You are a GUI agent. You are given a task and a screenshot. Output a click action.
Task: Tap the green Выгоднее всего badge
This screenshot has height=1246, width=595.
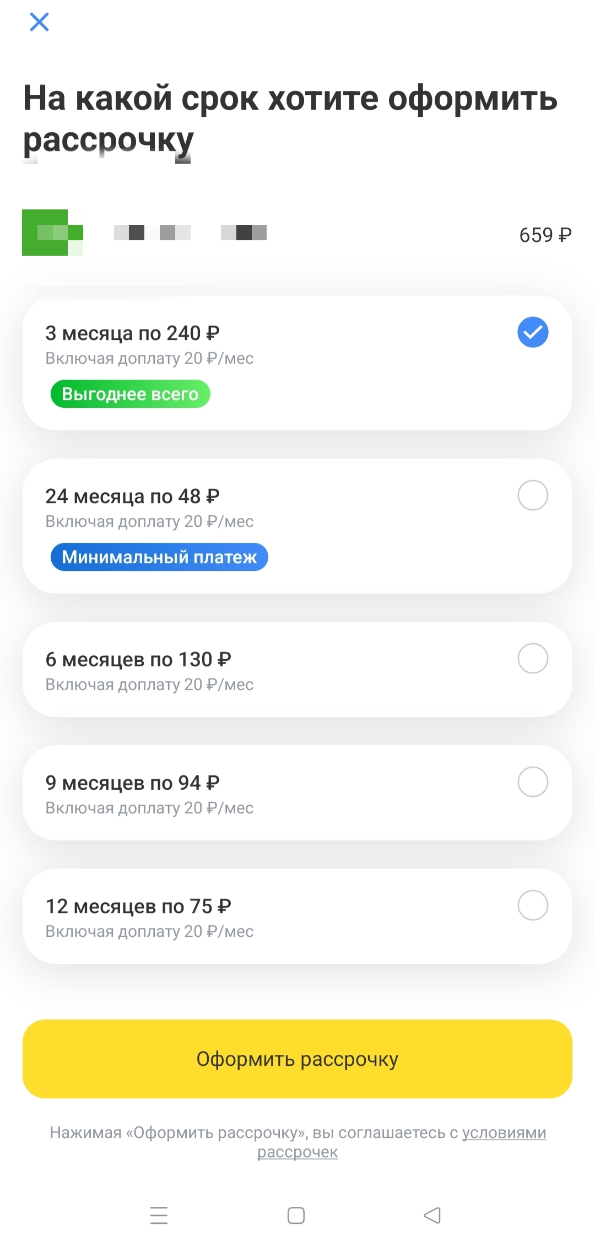click(131, 394)
